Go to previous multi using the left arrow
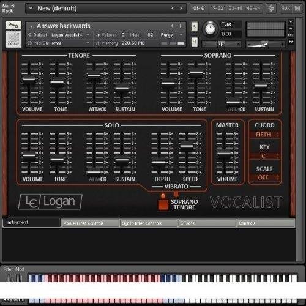The width and height of the screenshot is (306, 306). [173, 8]
